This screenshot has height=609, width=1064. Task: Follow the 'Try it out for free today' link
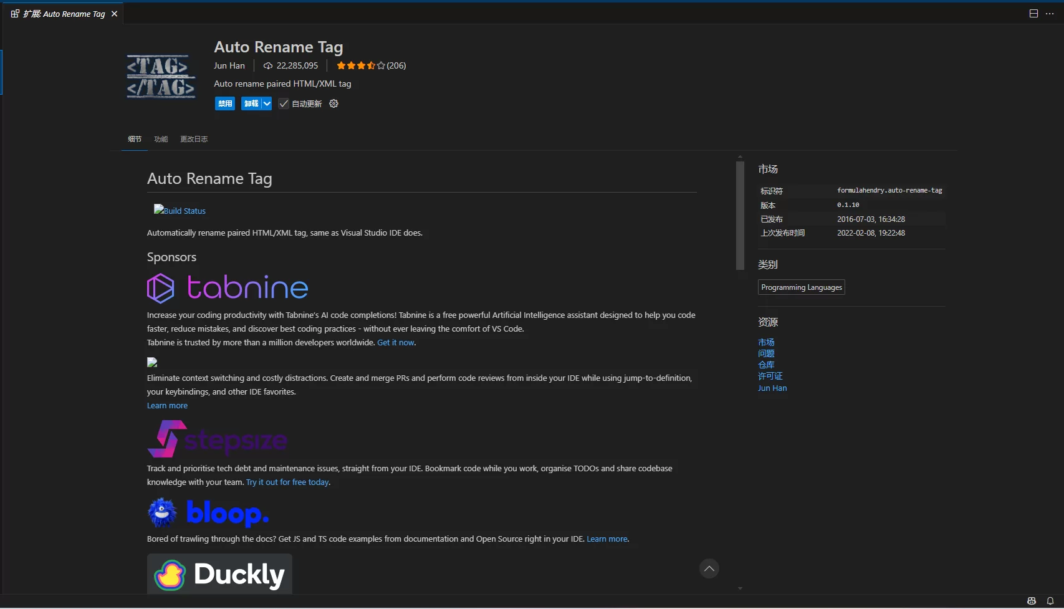pos(287,482)
